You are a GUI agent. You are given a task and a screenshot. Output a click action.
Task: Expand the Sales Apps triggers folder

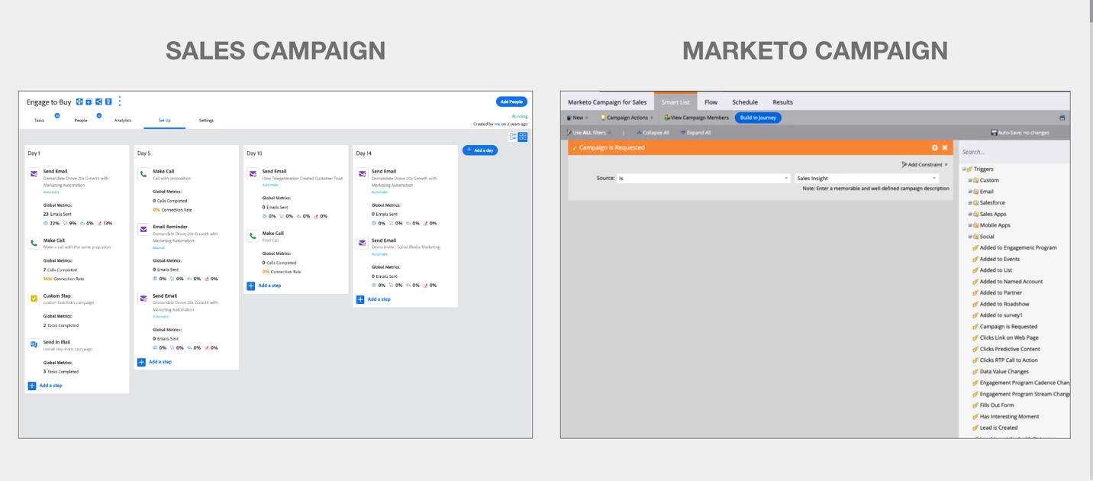pyautogui.click(x=970, y=214)
